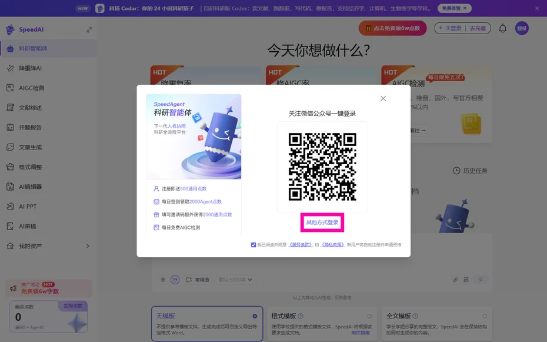
Task: Click the megaphone icon in 推广活动 banner
Action: click(x=14, y=288)
